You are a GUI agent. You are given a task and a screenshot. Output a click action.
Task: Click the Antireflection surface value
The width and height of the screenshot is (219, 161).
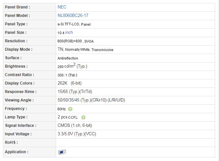pyautogui.click(x=68, y=58)
